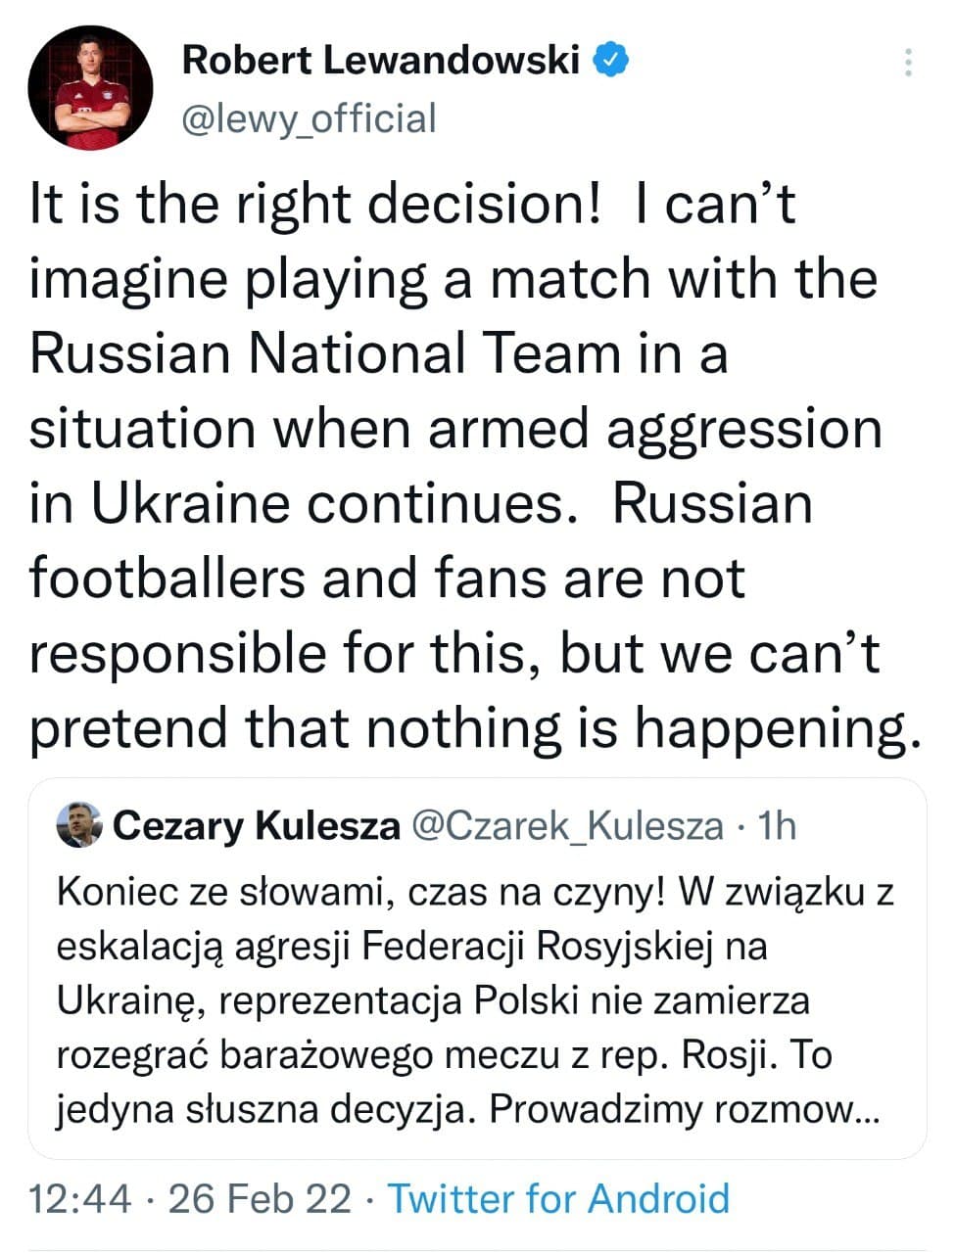Click the blue verified badge
The height and width of the screenshot is (1253, 955).
(x=612, y=60)
